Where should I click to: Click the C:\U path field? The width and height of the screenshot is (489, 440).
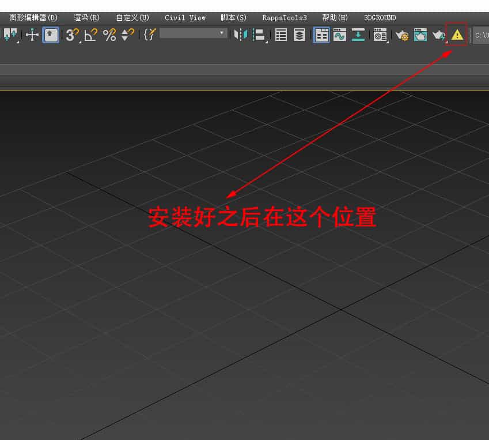click(x=481, y=35)
